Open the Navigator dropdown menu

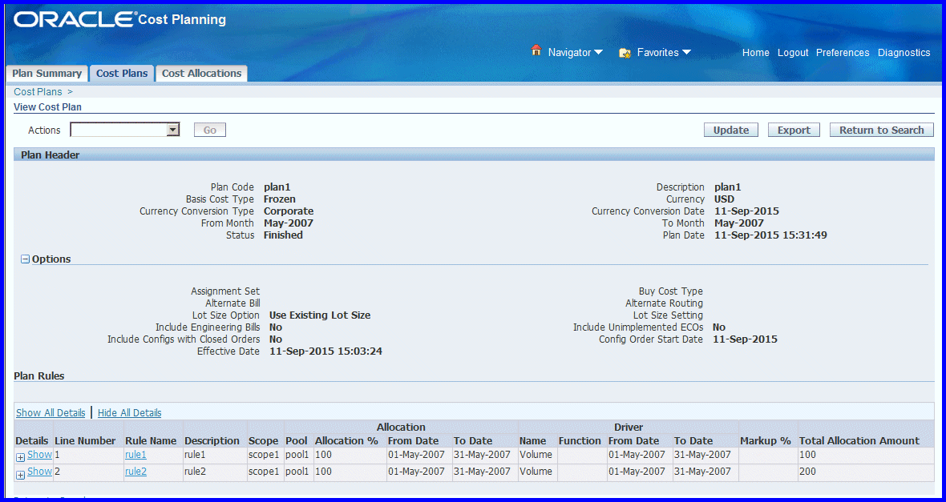coord(575,52)
